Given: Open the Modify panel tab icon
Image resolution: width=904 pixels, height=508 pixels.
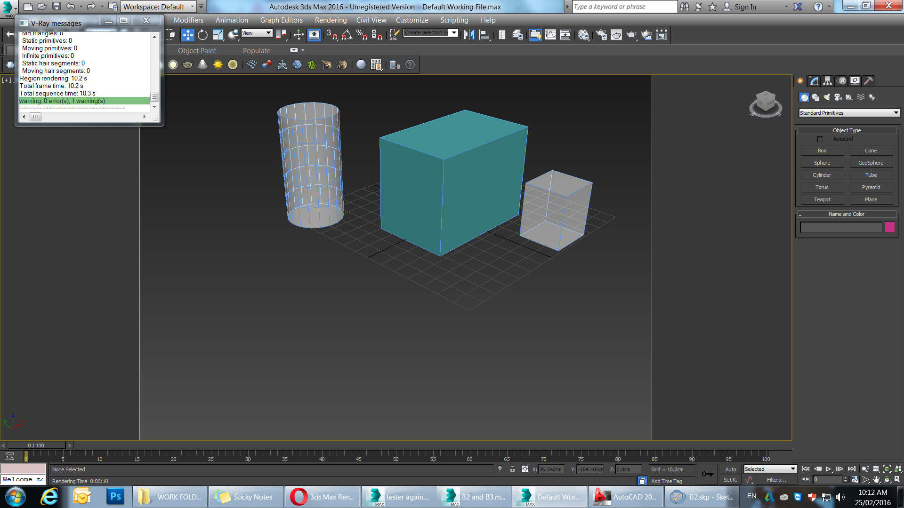Looking at the screenshot, I should coord(814,81).
